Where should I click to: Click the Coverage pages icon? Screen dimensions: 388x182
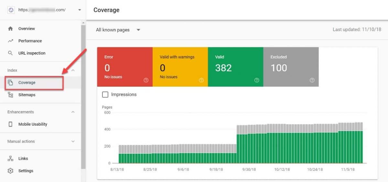click(11, 83)
